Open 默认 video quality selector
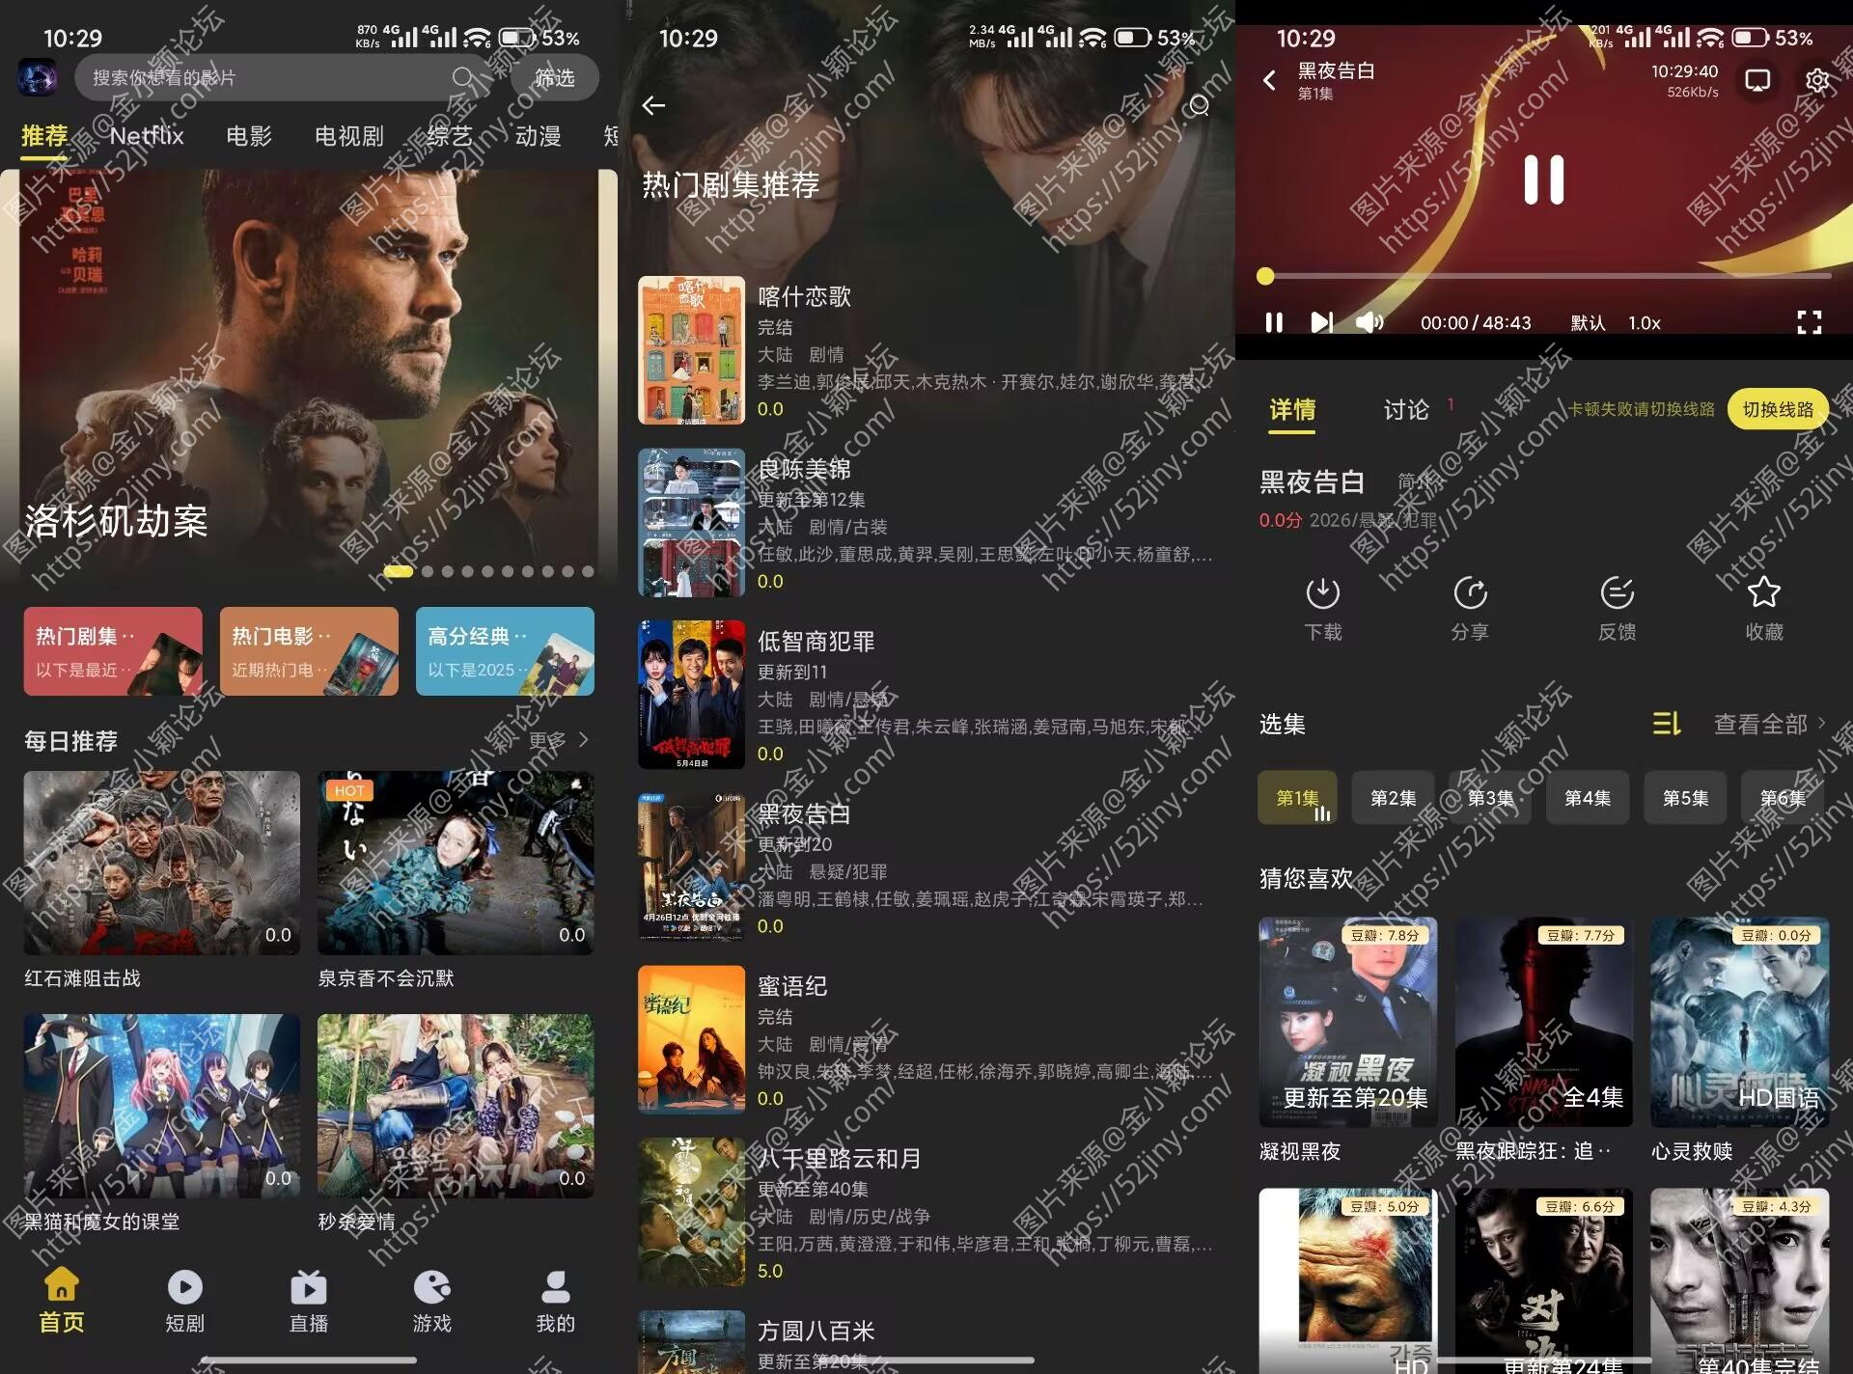1853x1374 pixels. [1588, 322]
